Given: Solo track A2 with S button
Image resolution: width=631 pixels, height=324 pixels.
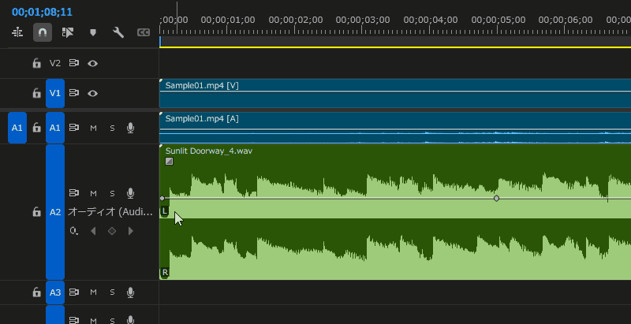Looking at the screenshot, I should point(112,193).
